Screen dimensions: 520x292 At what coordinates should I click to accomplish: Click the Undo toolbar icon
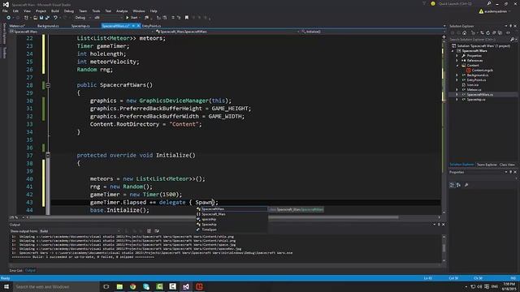[x=55, y=18]
